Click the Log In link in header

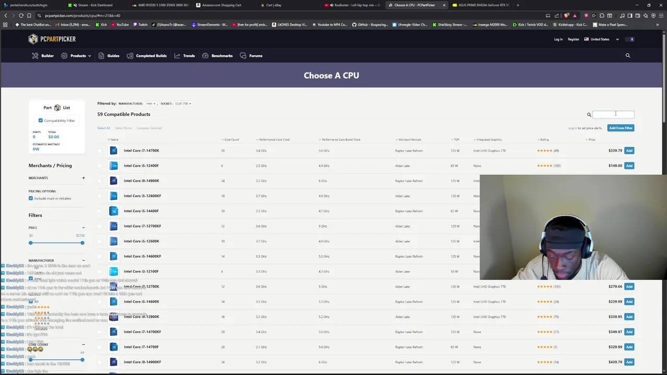coord(558,40)
